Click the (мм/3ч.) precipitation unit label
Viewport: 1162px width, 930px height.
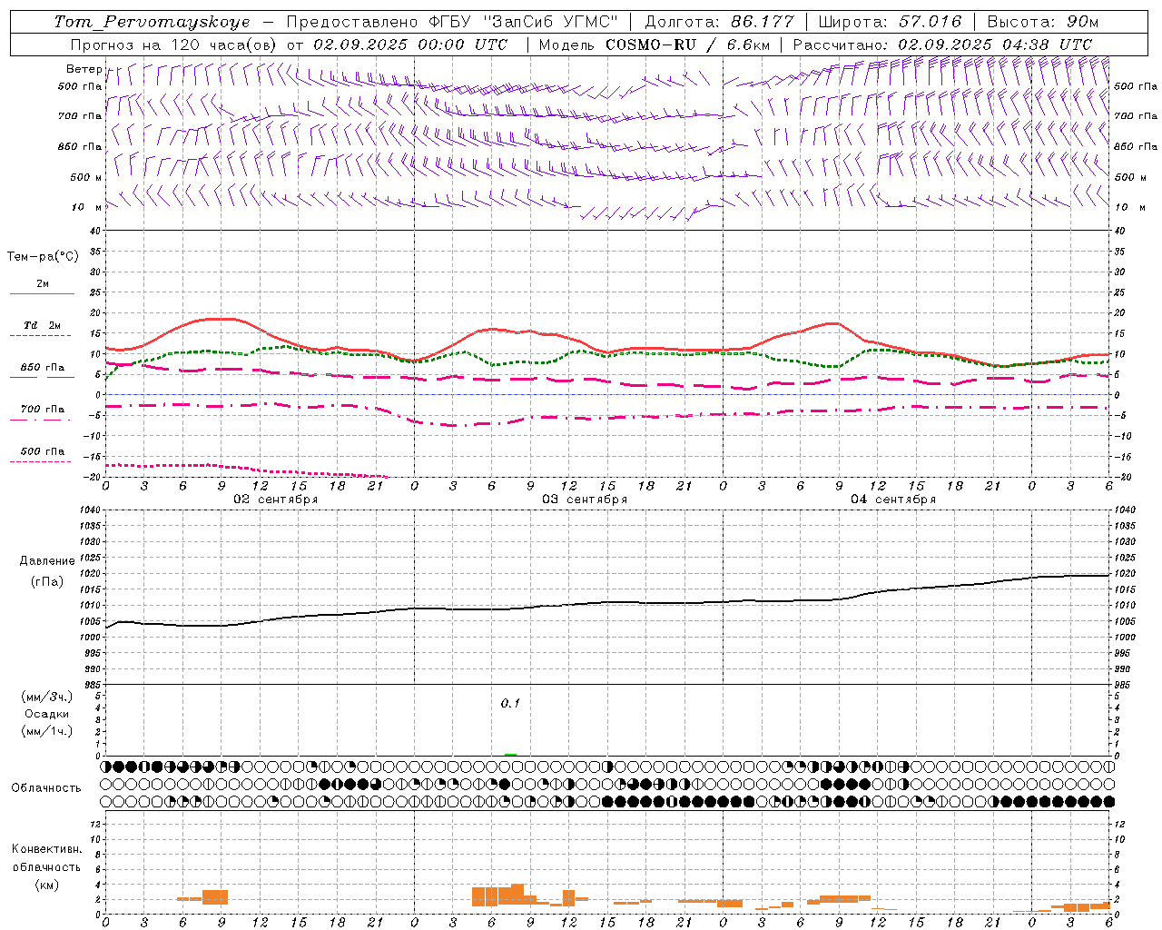click(x=47, y=697)
